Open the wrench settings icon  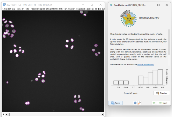[139, 103]
